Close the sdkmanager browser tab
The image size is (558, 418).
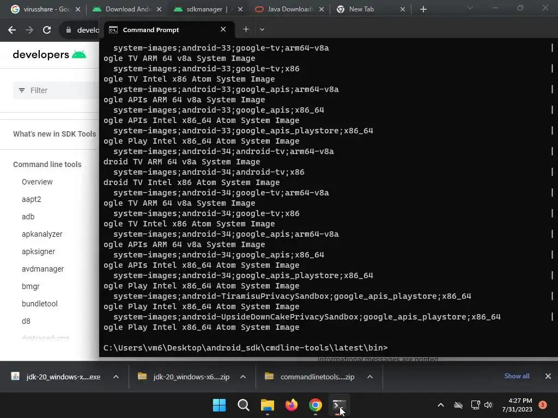[240, 9]
